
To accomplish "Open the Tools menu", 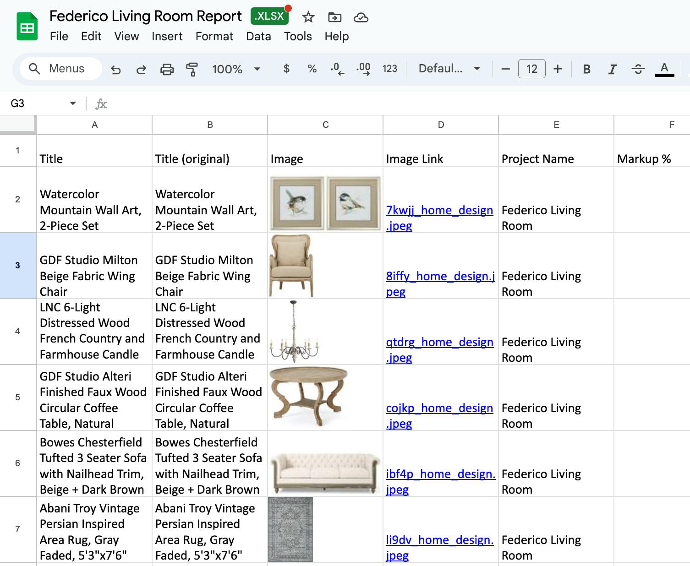I will point(298,36).
